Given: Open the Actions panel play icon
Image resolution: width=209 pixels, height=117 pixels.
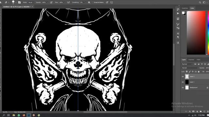Looking at the screenshot, I should 178,13.
